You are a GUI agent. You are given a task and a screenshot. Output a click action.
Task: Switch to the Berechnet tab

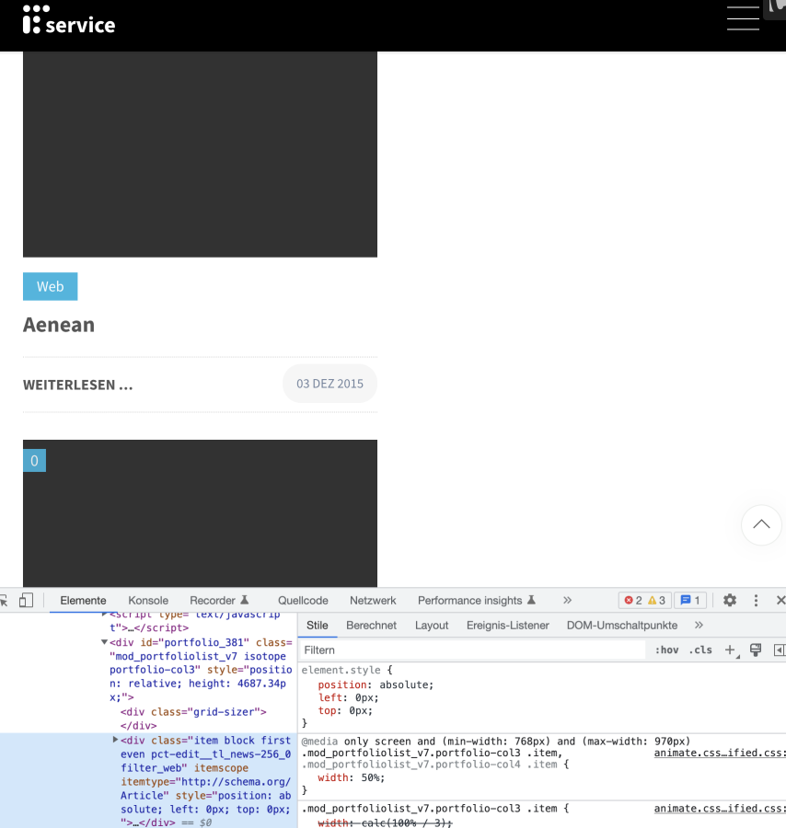371,626
